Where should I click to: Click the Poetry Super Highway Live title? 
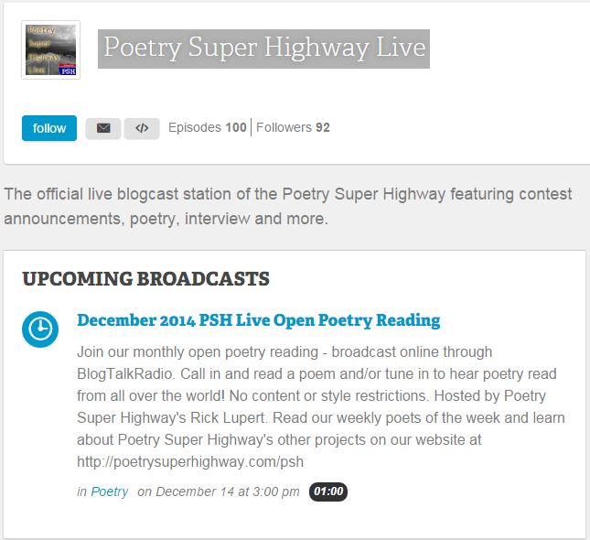pos(263,47)
